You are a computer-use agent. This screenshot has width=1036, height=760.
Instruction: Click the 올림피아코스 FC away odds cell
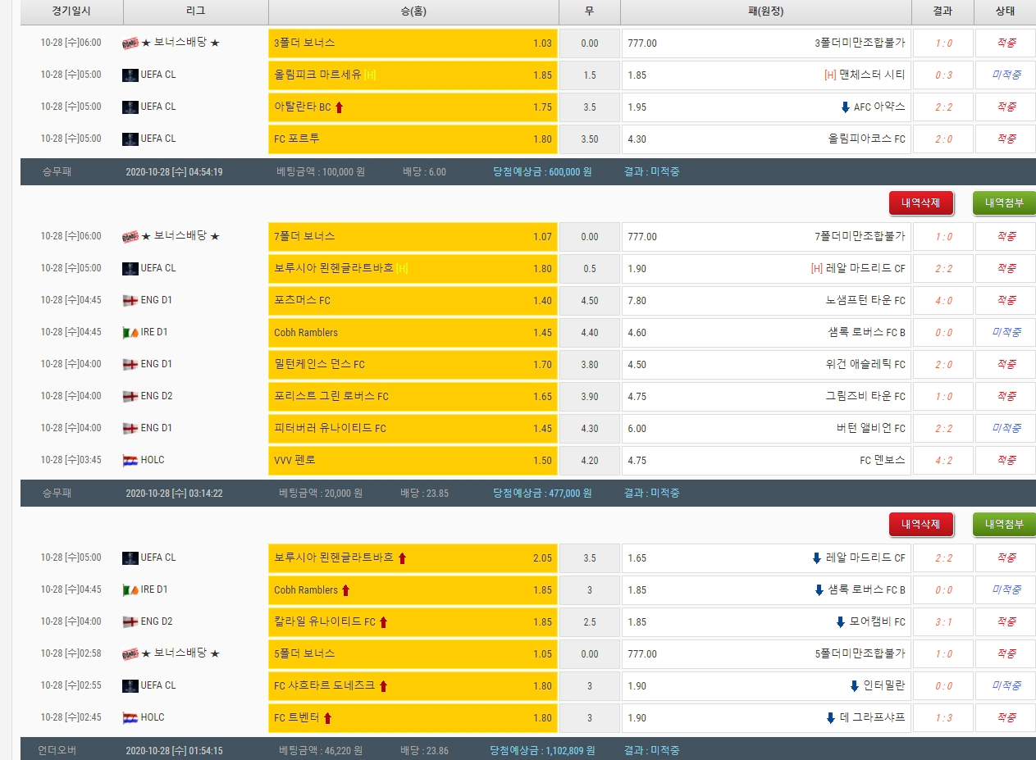click(x=765, y=139)
